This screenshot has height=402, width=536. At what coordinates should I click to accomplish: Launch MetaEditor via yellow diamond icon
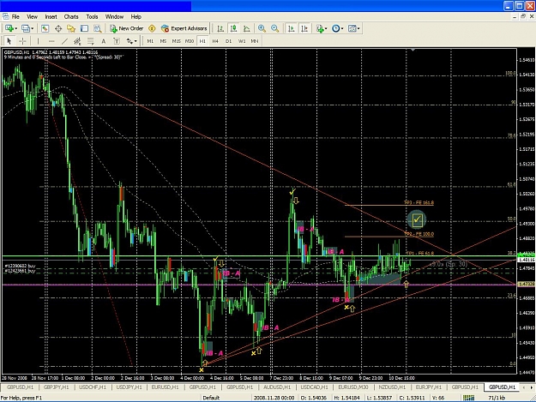coord(152,28)
